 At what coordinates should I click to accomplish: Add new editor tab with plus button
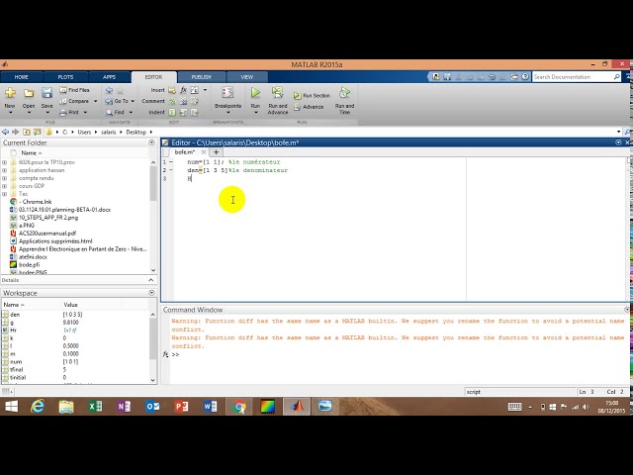coord(216,152)
